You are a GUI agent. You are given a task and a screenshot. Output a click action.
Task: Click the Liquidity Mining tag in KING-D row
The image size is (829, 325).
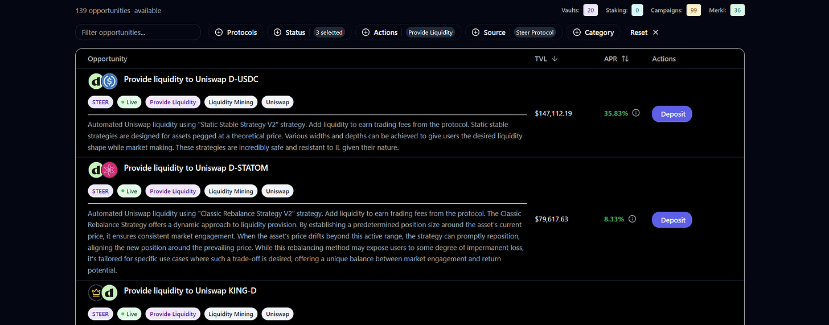[231, 314]
